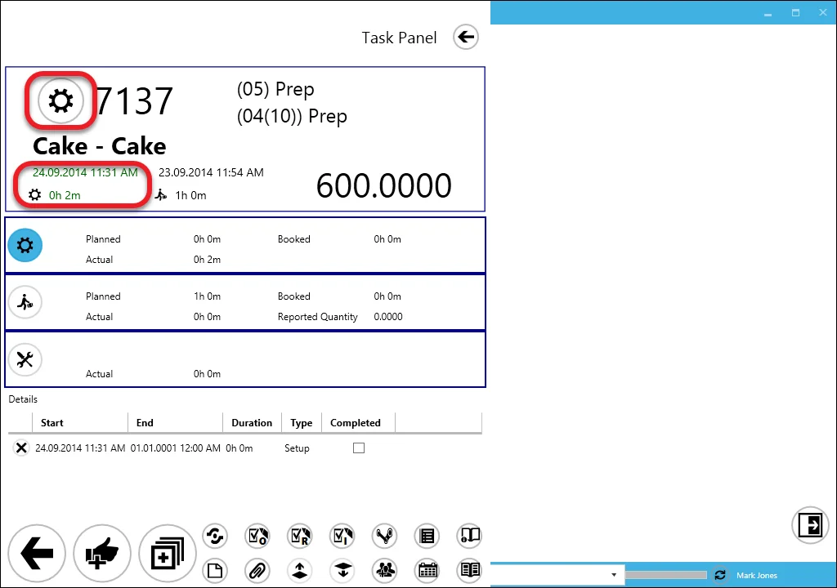
Task: Sign out with the exit door icon
Action: [810, 525]
